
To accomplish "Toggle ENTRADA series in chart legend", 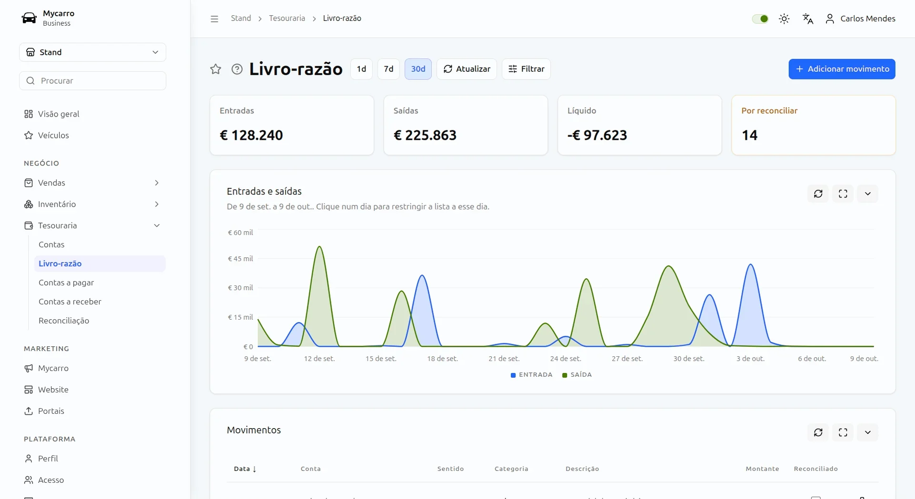I will (531, 375).
